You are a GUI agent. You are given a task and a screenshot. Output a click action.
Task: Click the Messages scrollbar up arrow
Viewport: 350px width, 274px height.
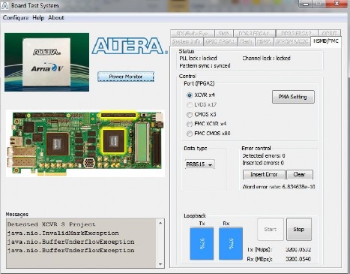(x=160, y=223)
